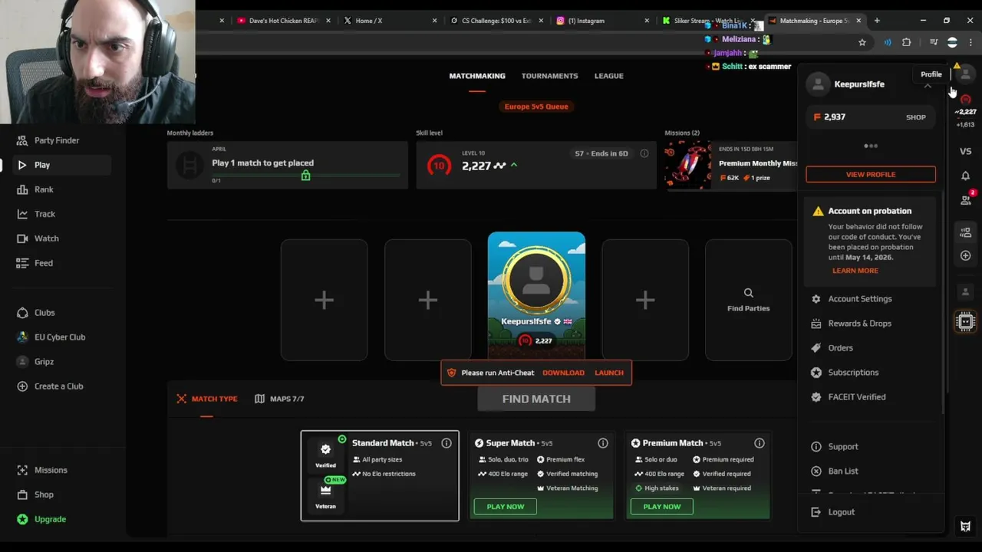982x552 pixels.
Task: Go to the Track section
Action: coord(44,214)
